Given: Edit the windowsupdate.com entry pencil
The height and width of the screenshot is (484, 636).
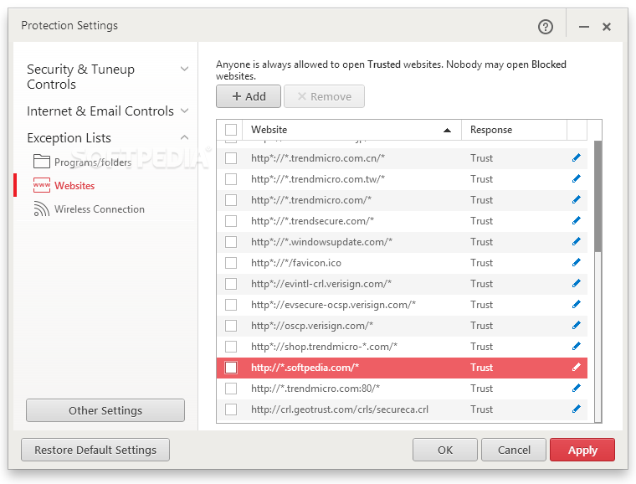Looking at the screenshot, I should click(577, 242).
